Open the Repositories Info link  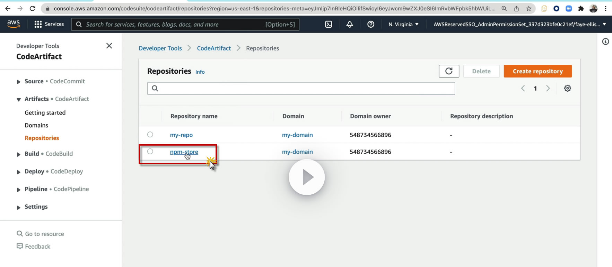coord(200,72)
